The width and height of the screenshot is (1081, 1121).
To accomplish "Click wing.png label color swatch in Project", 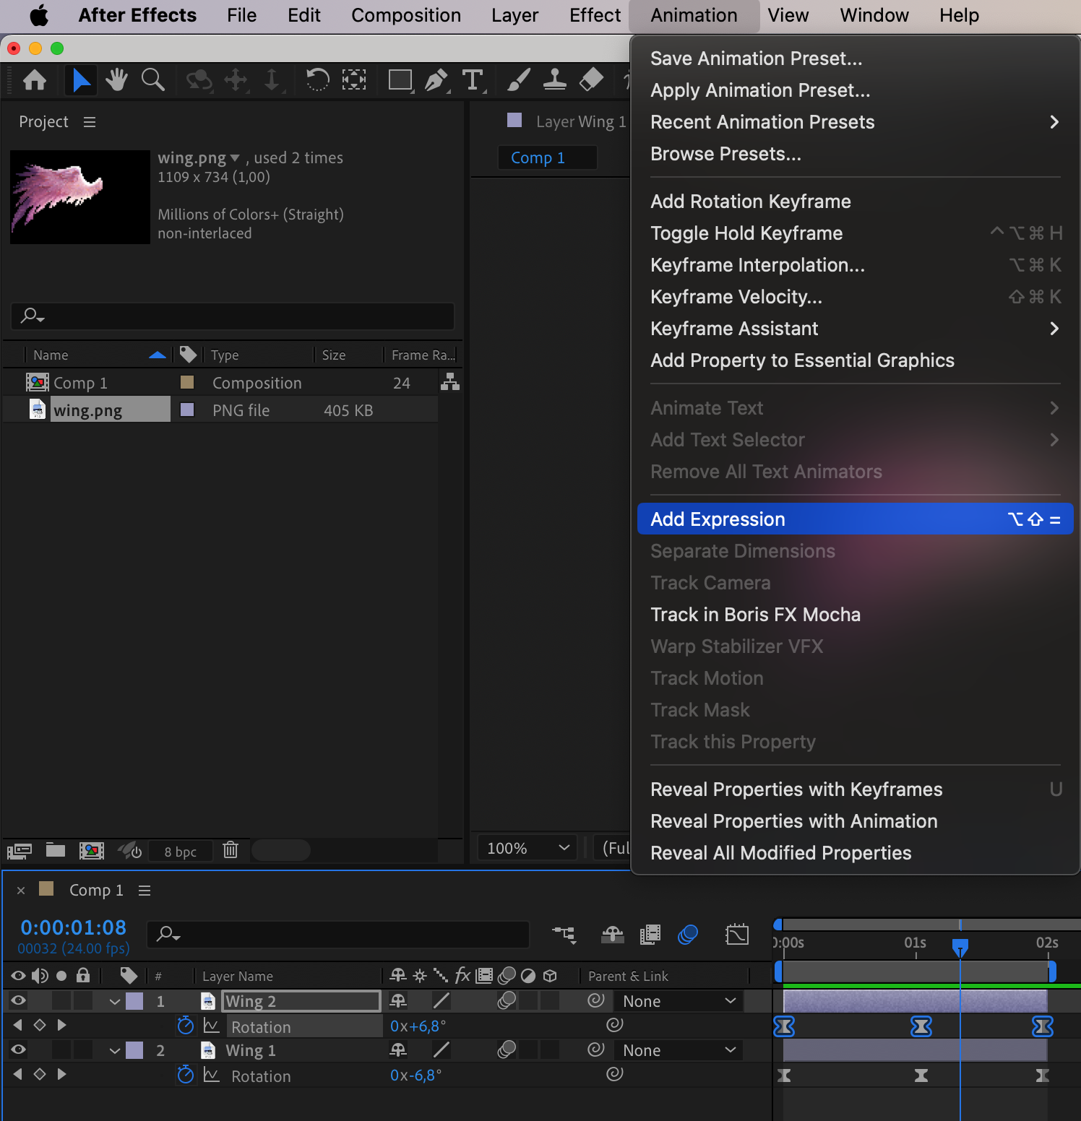I will click(x=187, y=410).
